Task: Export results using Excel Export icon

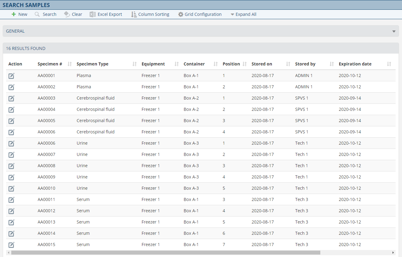Action: point(93,14)
